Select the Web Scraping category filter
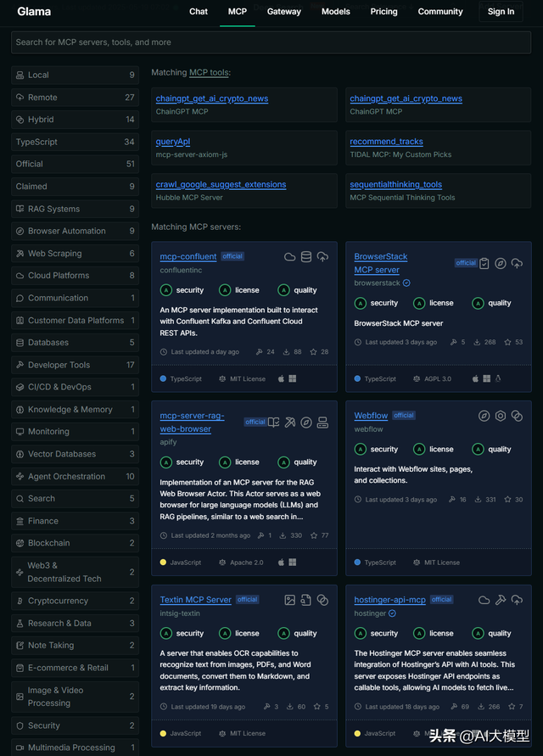The image size is (543, 756). 75,254
